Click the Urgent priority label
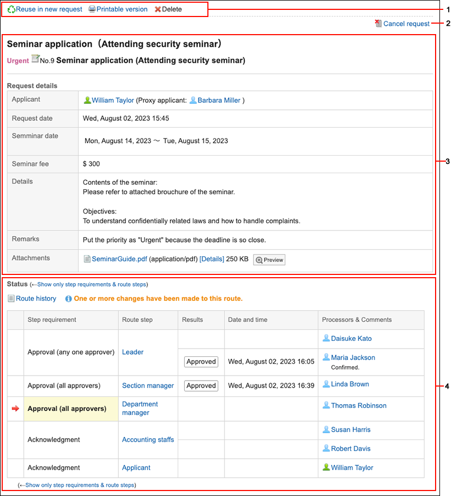 18,60
